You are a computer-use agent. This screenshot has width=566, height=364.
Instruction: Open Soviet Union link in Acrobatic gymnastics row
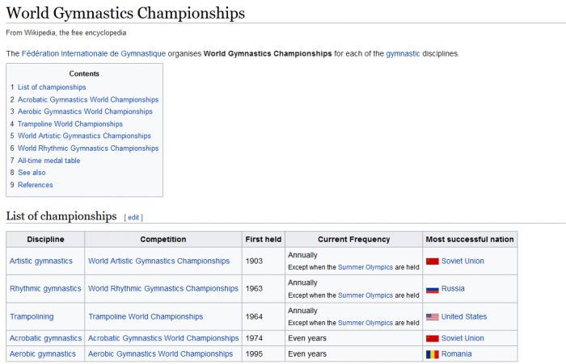pyautogui.click(x=463, y=338)
